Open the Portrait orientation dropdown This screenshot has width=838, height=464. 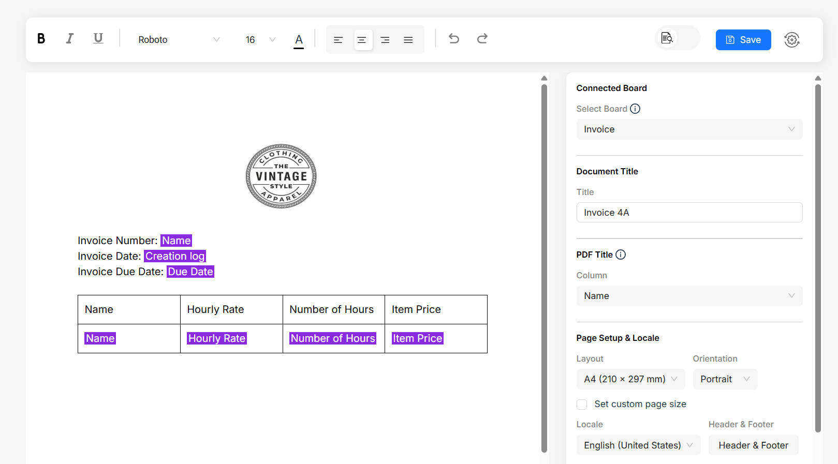725,379
